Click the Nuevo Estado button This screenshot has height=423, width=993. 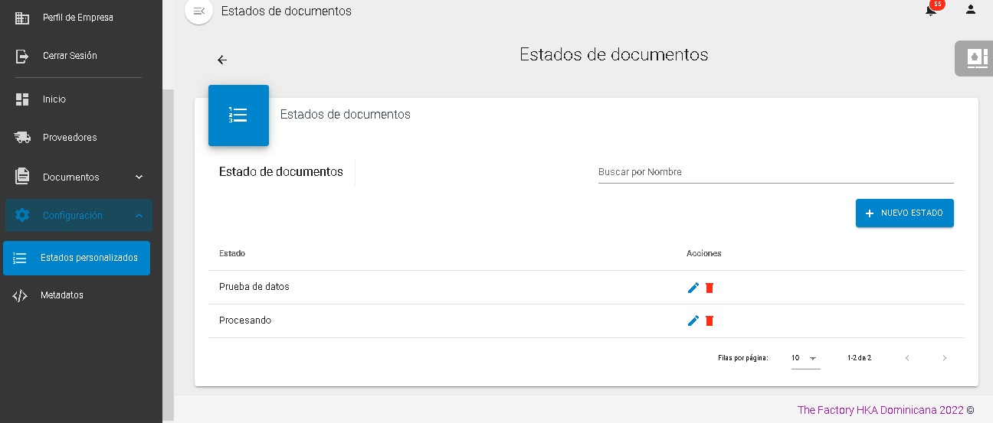pyautogui.click(x=904, y=213)
